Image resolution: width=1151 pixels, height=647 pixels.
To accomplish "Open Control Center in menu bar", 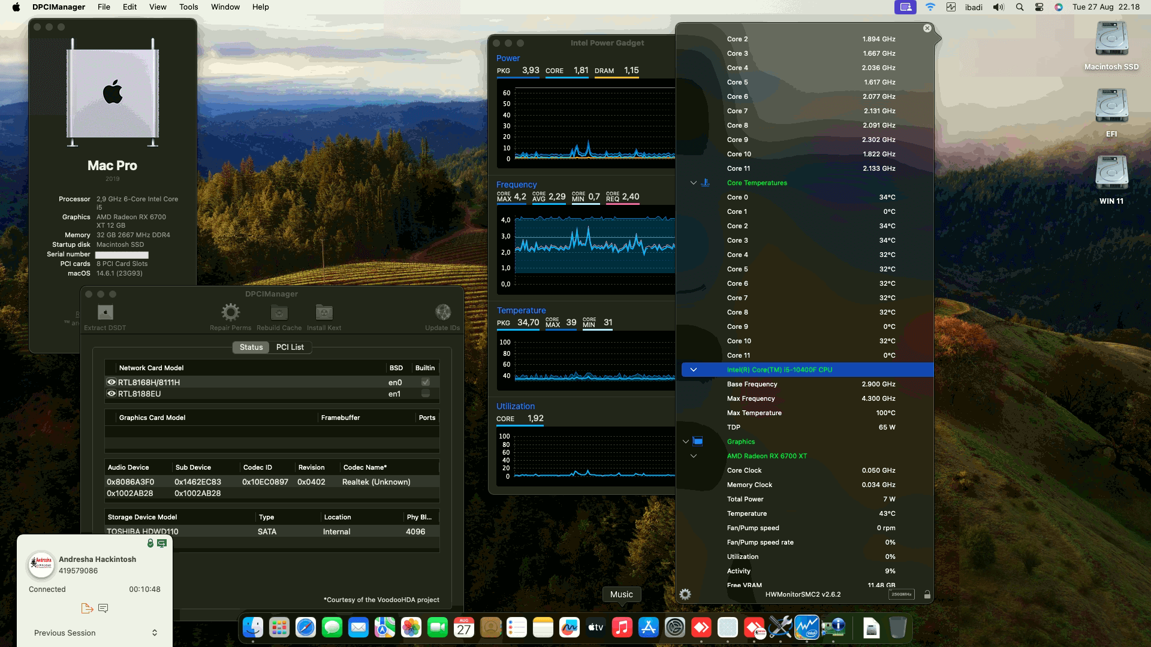I will click(1039, 7).
